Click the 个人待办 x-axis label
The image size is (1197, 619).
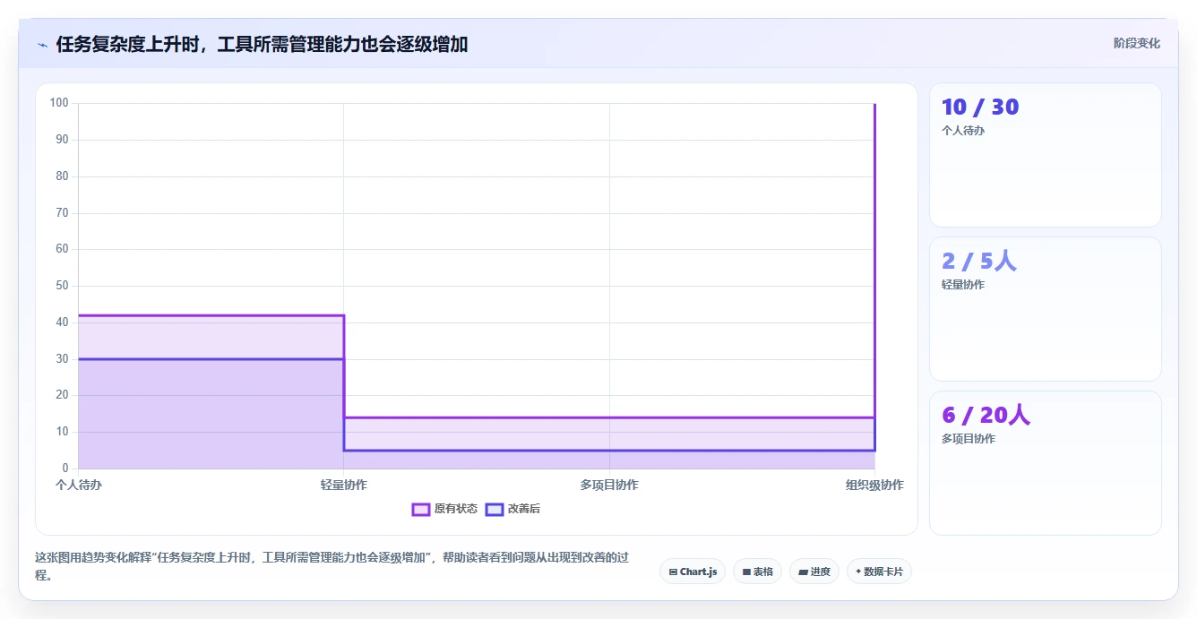[x=78, y=485]
